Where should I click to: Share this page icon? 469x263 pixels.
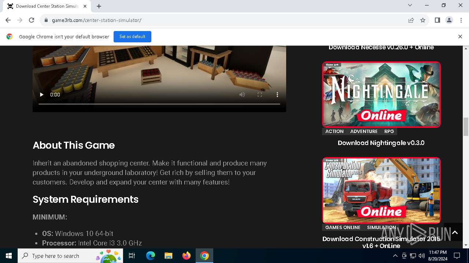(411, 20)
